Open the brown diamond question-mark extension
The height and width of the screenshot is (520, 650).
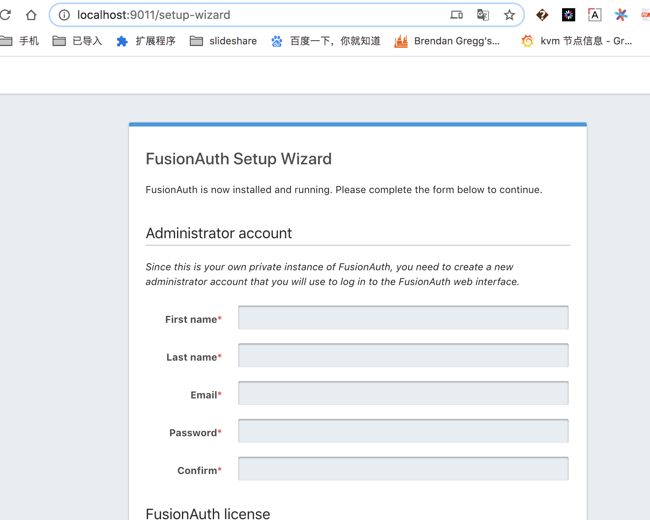(x=542, y=15)
